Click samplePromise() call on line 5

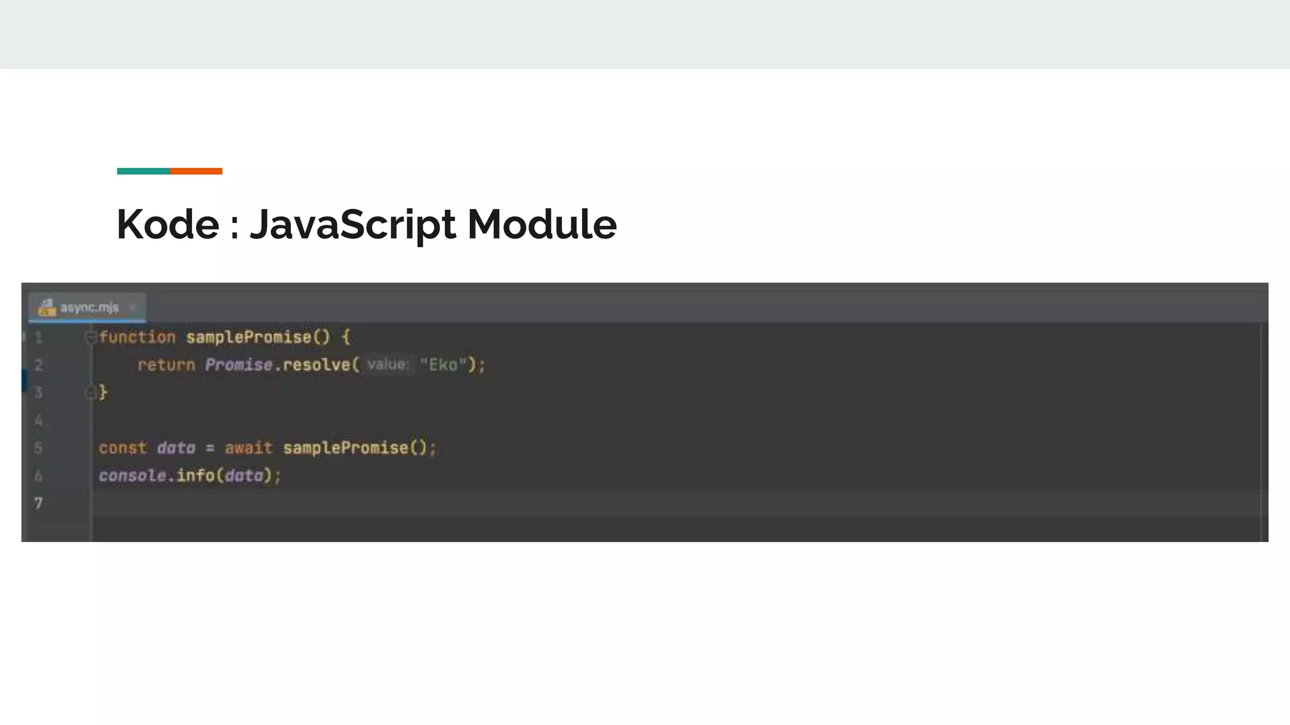tap(355, 448)
